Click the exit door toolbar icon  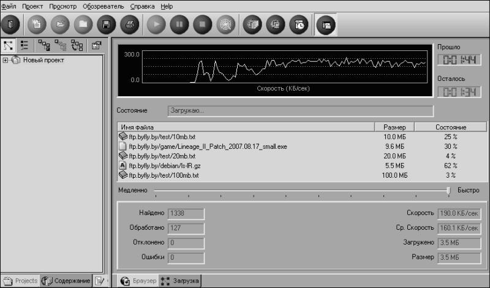(12, 25)
